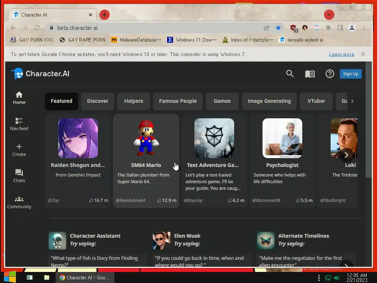Go back with the browser back arrow

[13, 28]
